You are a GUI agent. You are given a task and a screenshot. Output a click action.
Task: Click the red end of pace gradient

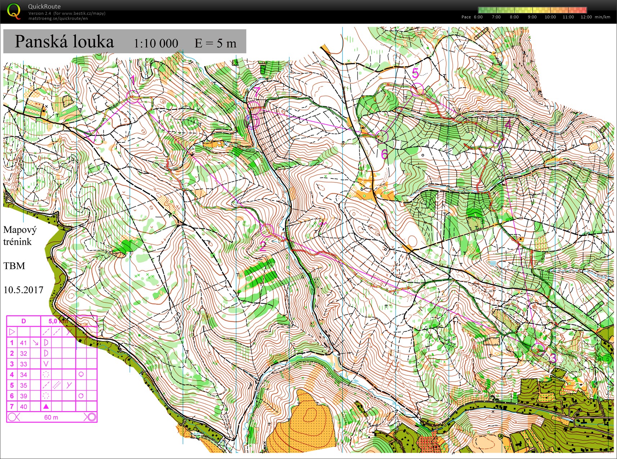(x=584, y=10)
